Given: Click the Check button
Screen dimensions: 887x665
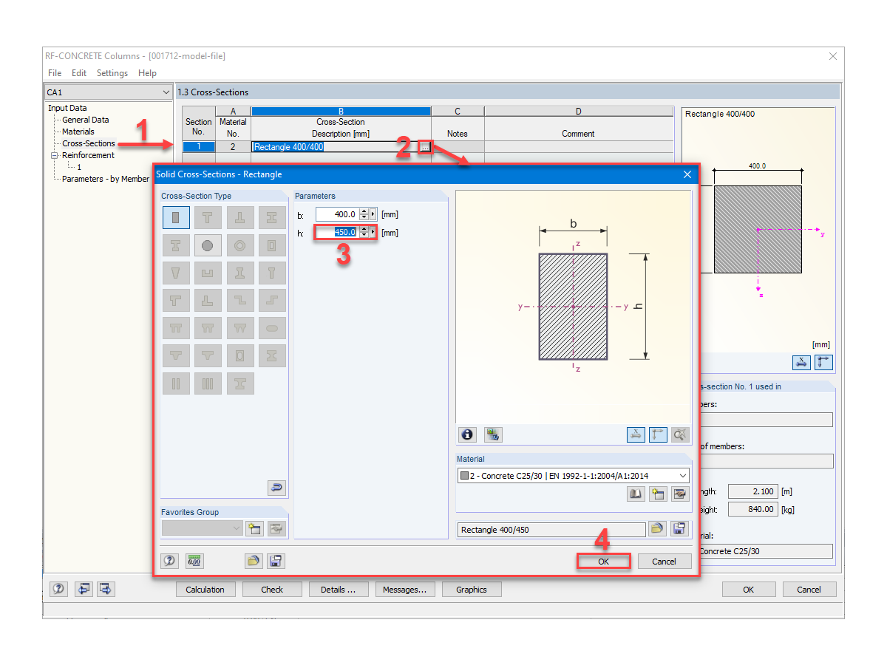Looking at the screenshot, I should tap(272, 589).
